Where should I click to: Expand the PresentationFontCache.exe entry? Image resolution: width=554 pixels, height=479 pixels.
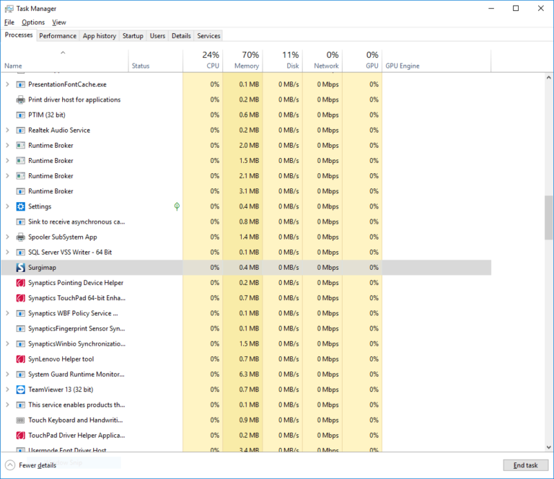[7, 84]
